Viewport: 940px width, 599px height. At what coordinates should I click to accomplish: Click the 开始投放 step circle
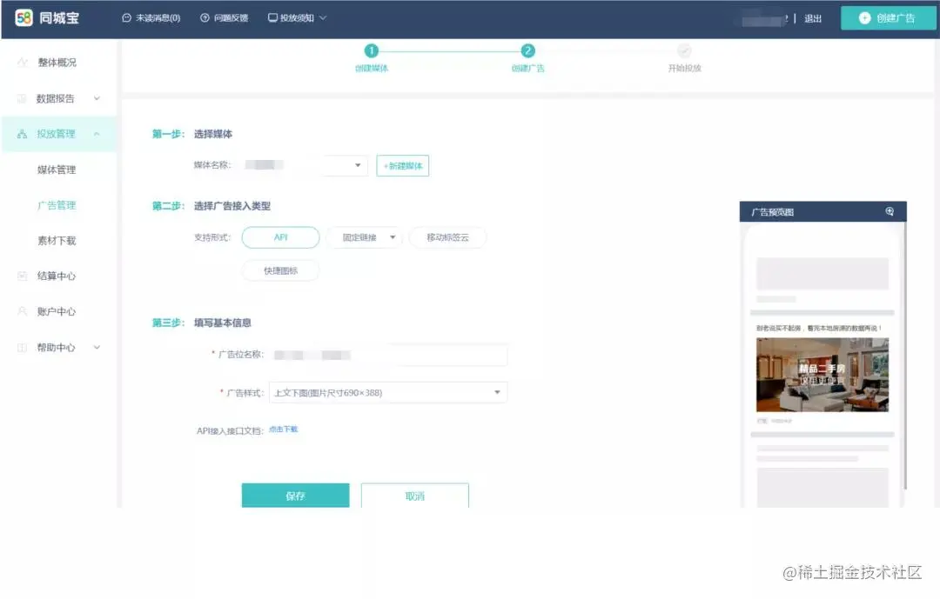[x=684, y=50]
